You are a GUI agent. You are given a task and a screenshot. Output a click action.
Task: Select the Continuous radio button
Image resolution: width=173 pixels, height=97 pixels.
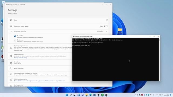tap(15, 41)
